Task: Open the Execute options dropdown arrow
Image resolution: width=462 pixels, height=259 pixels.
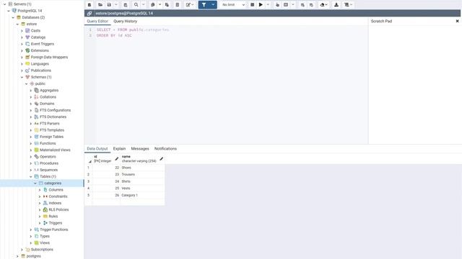Action: 268,5
